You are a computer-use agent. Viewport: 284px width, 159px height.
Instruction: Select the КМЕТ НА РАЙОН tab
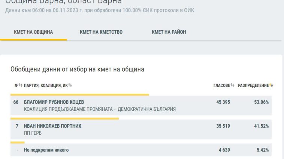click(169, 32)
